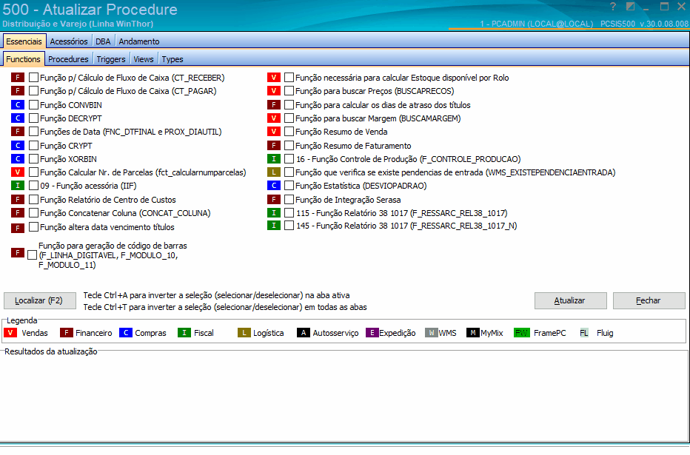Screen dimensions: 690x455
Task: Tick Função altera data vencimento títulos checkbox
Action: coord(33,227)
